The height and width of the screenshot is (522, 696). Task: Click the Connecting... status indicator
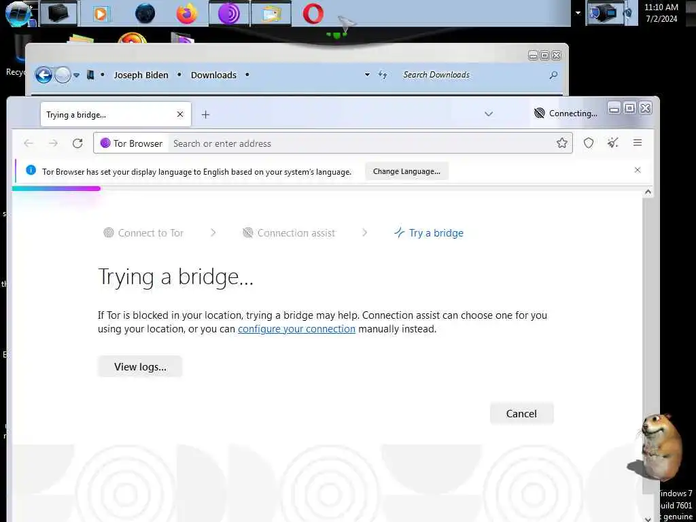[566, 114]
